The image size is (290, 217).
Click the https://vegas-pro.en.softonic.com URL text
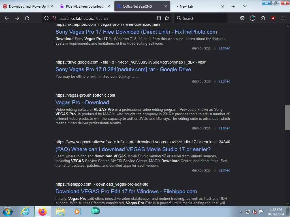(x=85, y=96)
